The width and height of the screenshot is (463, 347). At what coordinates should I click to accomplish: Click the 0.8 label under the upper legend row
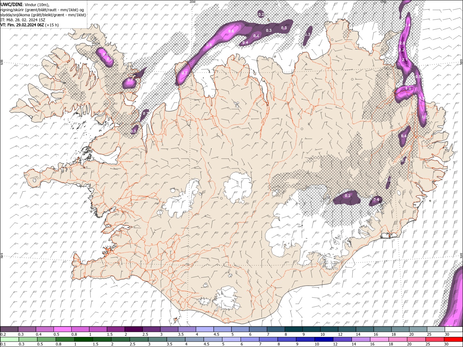[x=74, y=334]
